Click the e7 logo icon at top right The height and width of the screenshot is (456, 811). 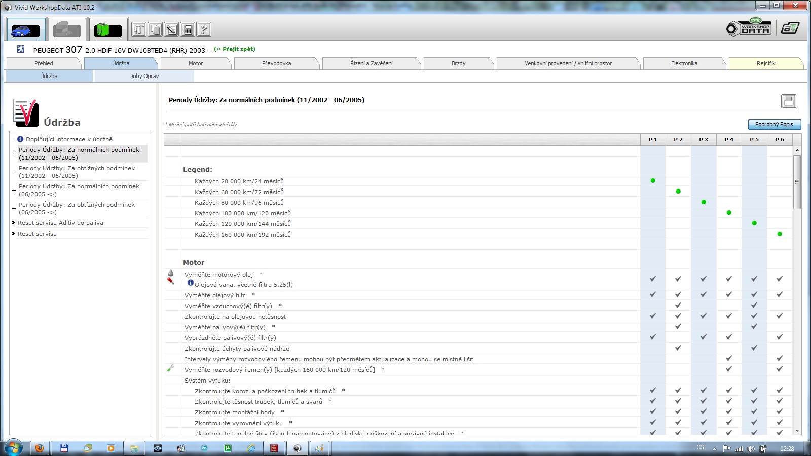pos(790,28)
